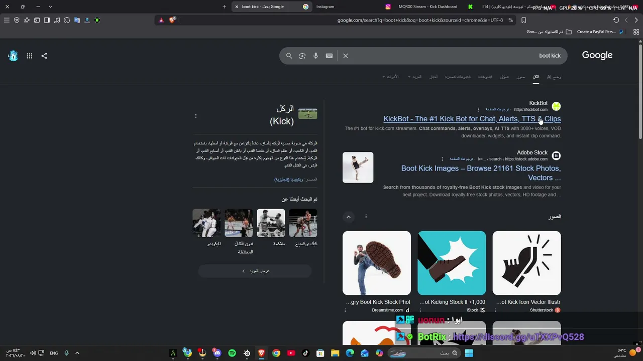Open the Brave Rewards triangle icon
643x361 pixels.
pyautogui.click(x=161, y=20)
